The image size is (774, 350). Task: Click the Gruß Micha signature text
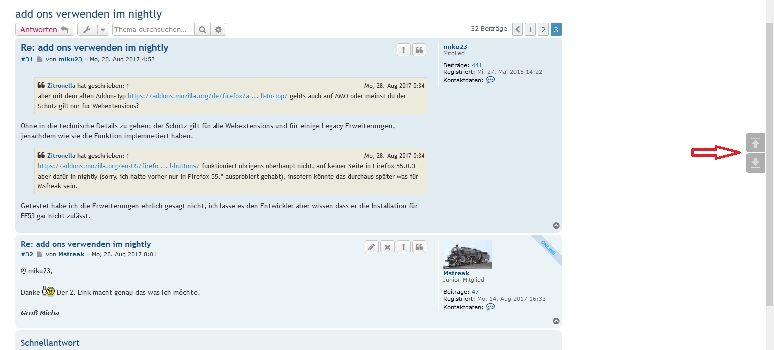40,313
